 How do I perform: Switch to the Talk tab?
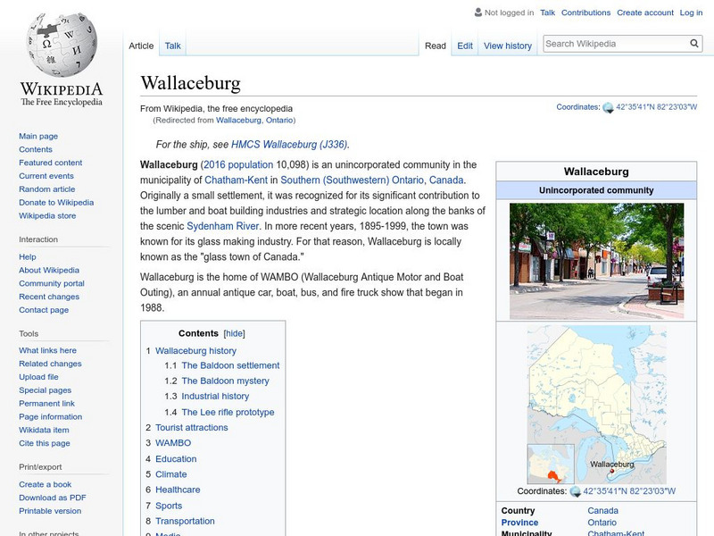tap(172, 46)
